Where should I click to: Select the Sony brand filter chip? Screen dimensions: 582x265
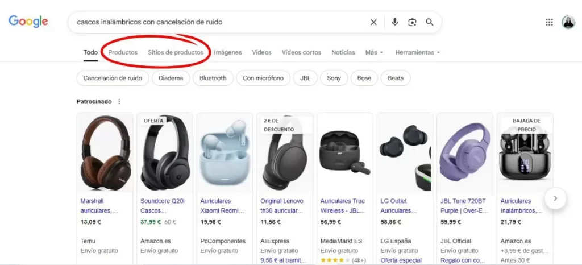(x=334, y=78)
